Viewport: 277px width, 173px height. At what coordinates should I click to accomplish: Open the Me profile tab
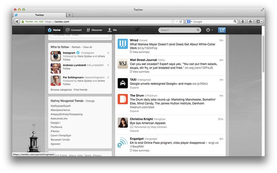[112, 30]
